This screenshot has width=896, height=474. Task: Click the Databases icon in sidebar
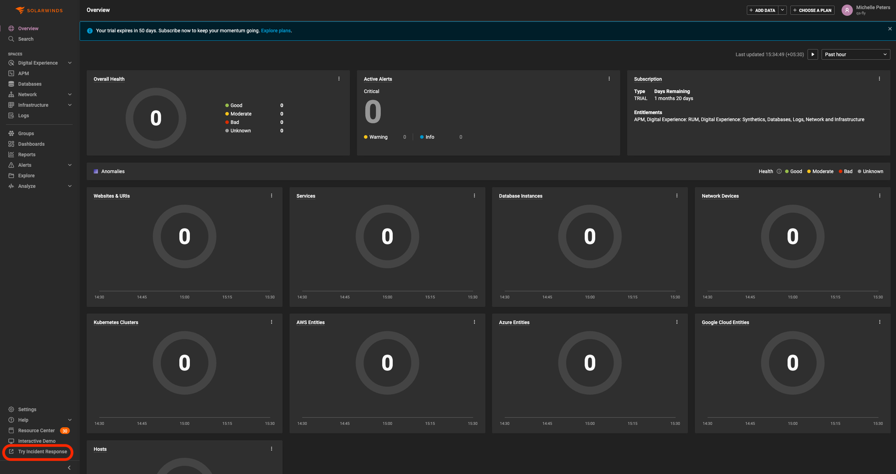11,84
